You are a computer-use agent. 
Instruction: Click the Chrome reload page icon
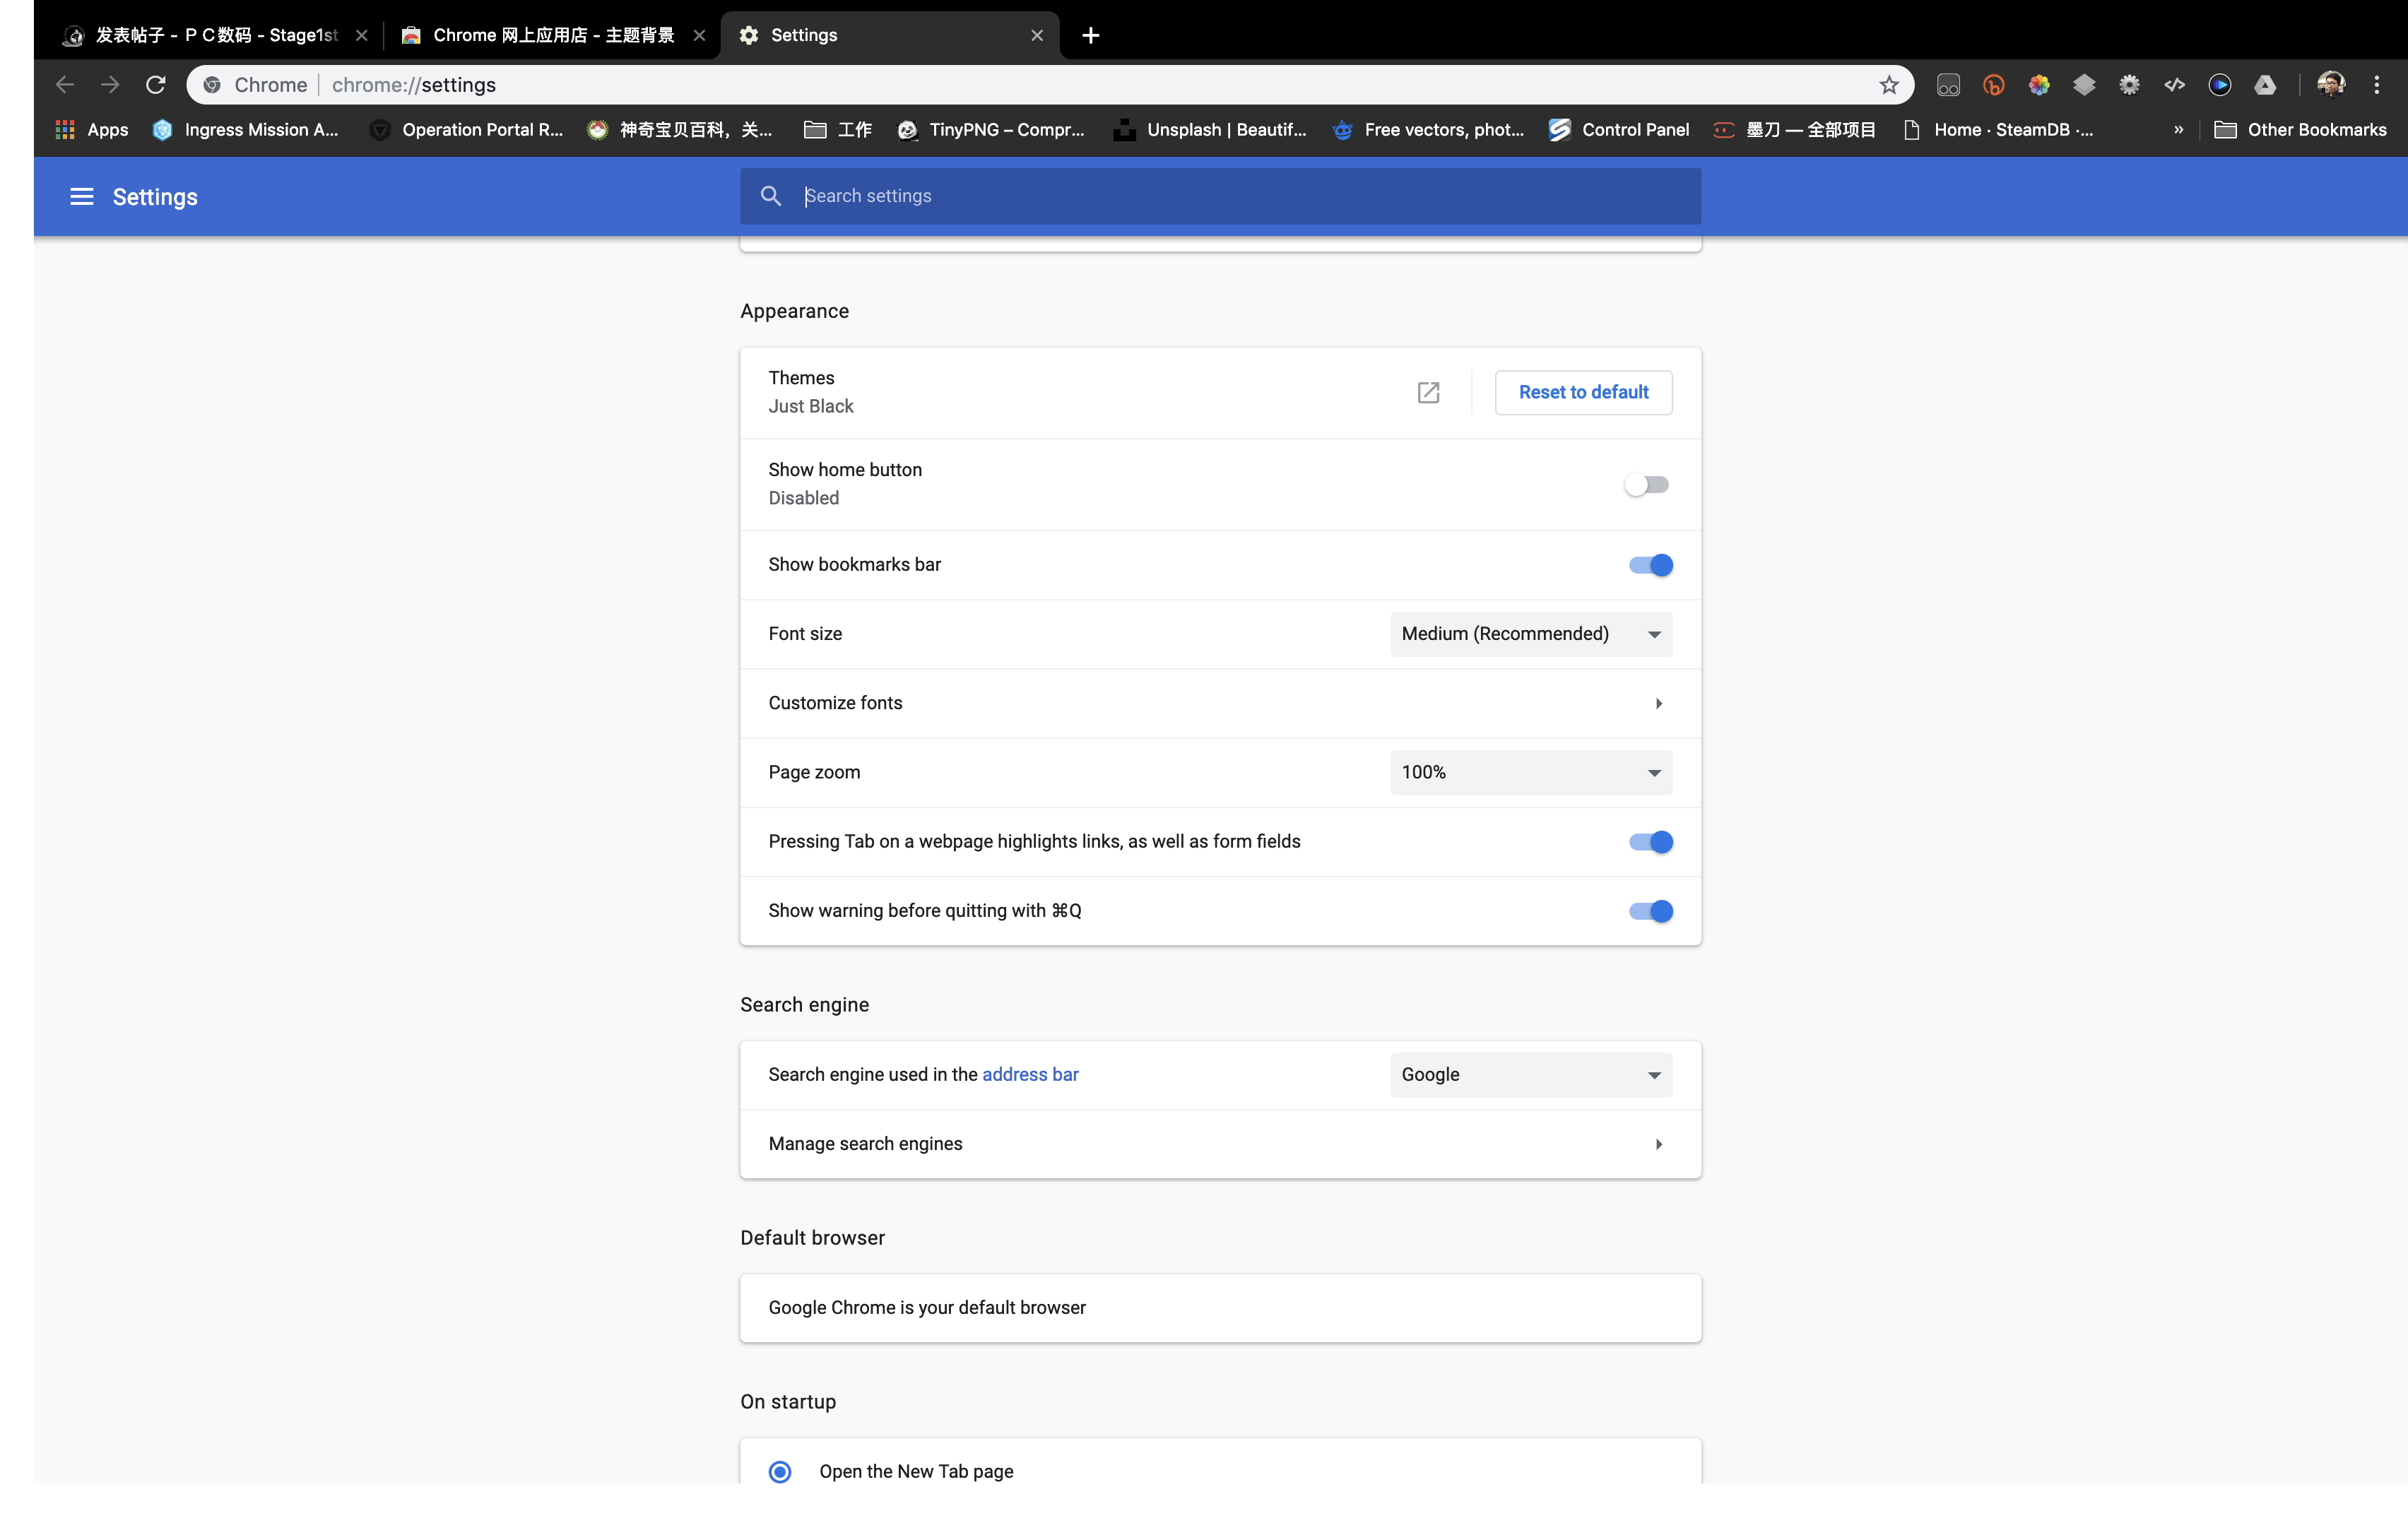(x=156, y=84)
